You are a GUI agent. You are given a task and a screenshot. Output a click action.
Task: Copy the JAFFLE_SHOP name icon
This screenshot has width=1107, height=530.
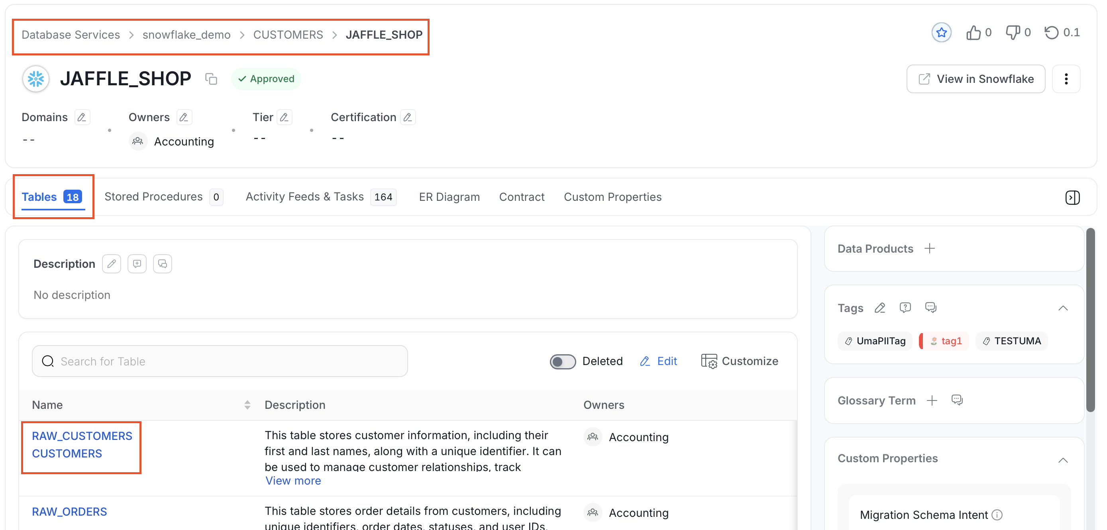click(211, 79)
